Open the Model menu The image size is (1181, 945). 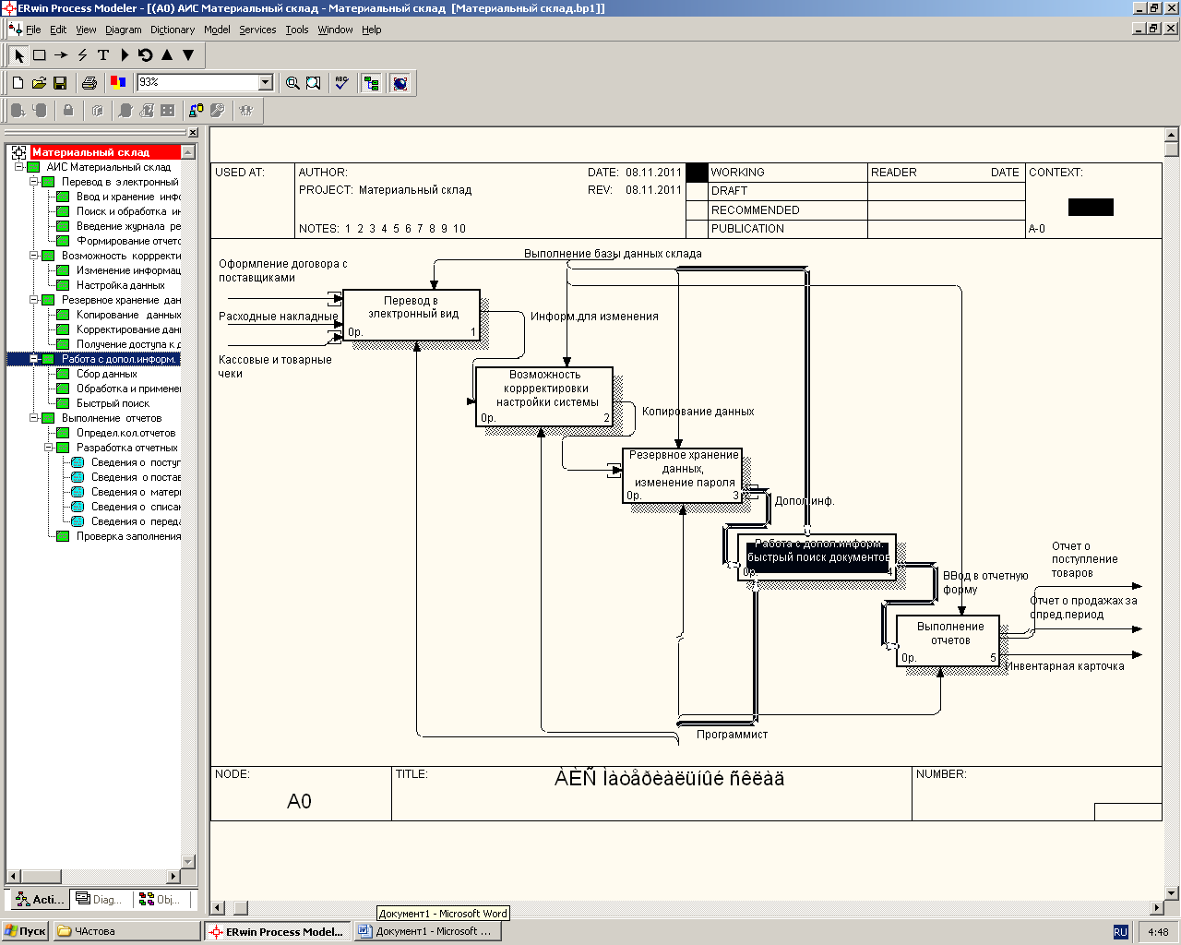217,30
